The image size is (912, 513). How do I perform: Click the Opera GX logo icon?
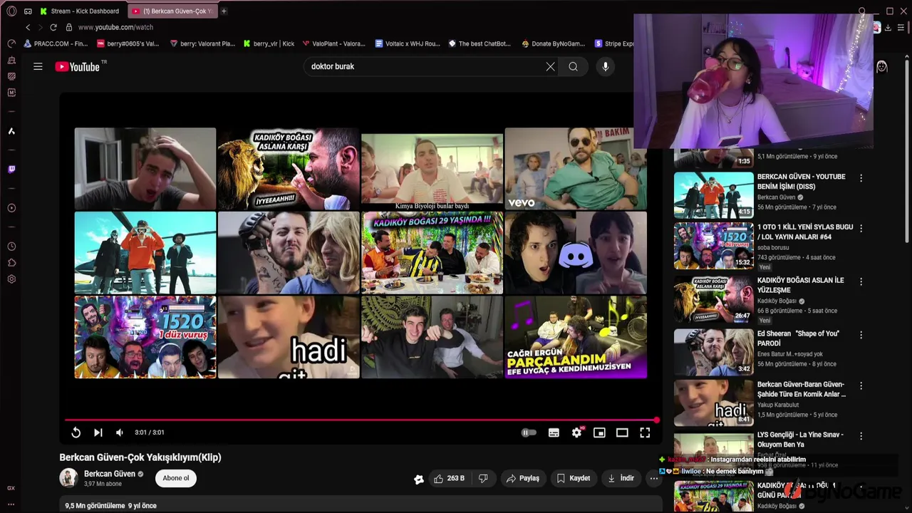click(11, 11)
